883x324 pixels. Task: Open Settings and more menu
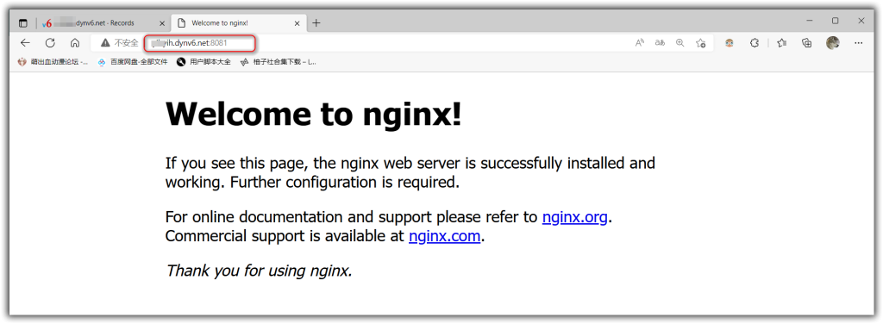(859, 43)
